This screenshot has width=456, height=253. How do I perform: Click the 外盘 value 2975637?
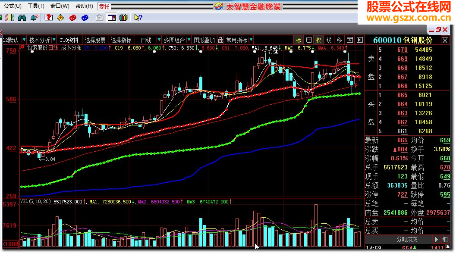point(438,212)
